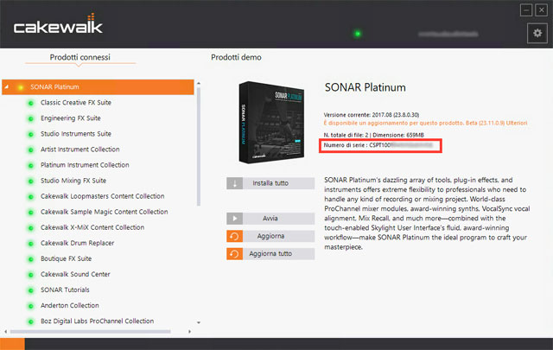This screenshot has height=350, width=553.
Task: Click the download arrow icon beside Installa tutto
Action: click(x=234, y=183)
